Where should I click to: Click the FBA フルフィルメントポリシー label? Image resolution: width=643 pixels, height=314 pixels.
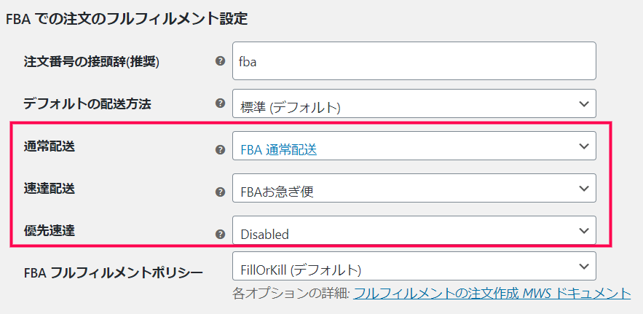(113, 273)
